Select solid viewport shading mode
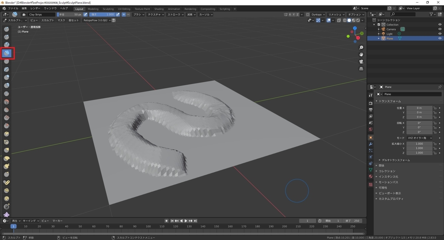This screenshot has height=240, width=444. point(349,20)
